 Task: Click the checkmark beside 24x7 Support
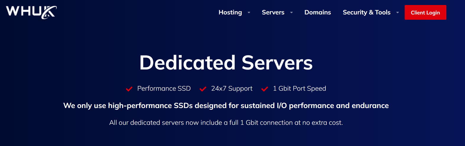point(203,89)
